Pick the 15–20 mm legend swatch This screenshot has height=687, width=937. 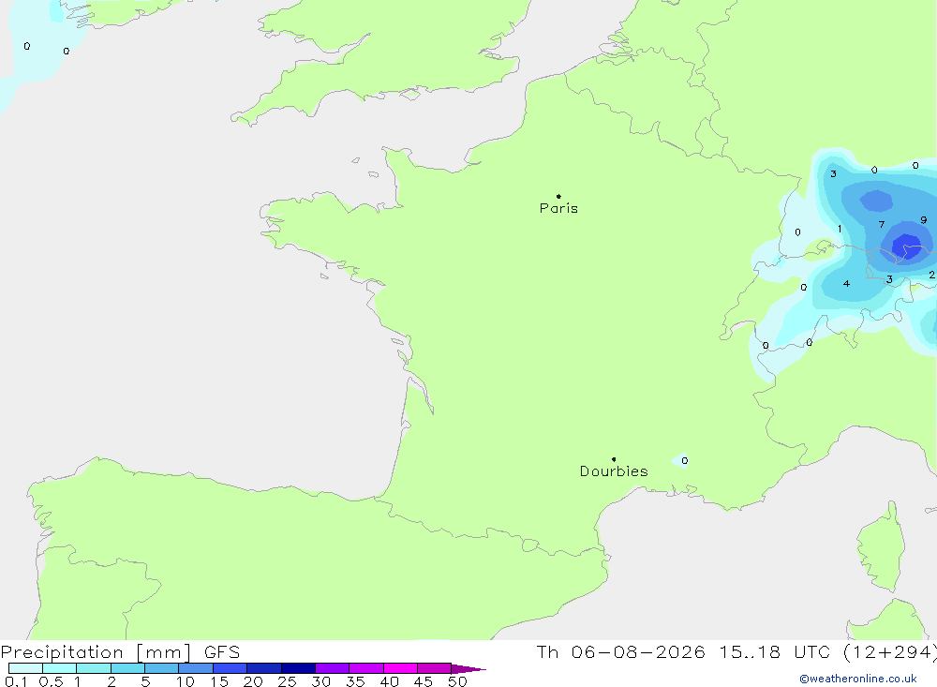coord(230,668)
